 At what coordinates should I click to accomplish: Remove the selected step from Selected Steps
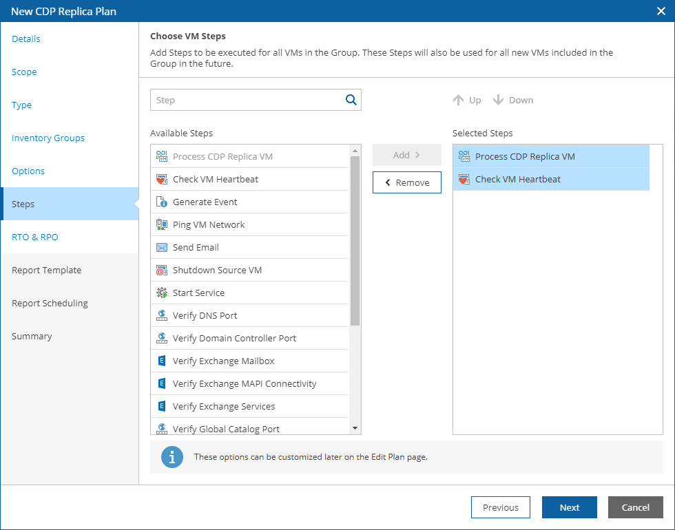(407, 183)
